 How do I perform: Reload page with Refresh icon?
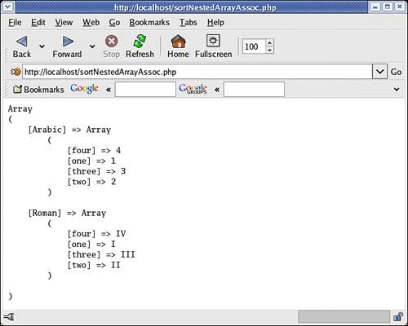[x=140, y=42]
